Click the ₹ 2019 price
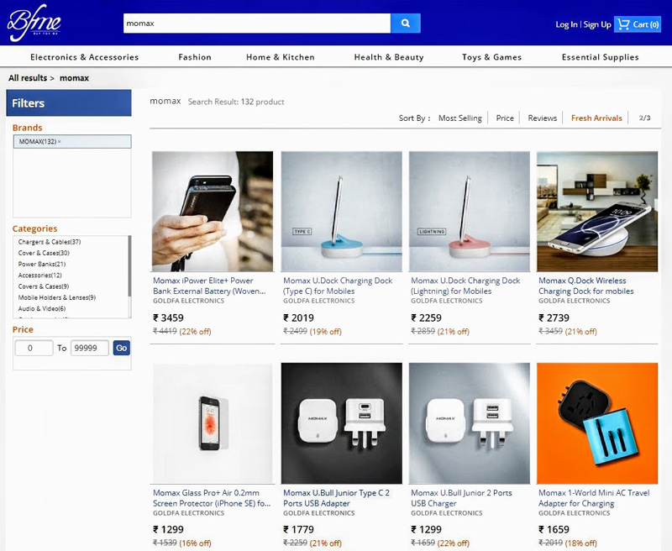Image resolution: width=672 pixels, height=551 pixels. click(x=299, y=318)
